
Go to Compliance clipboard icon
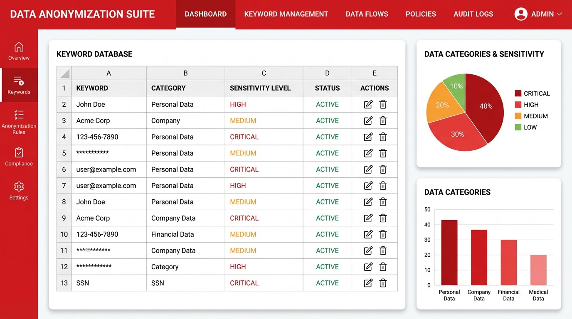(x=19, y=152)
